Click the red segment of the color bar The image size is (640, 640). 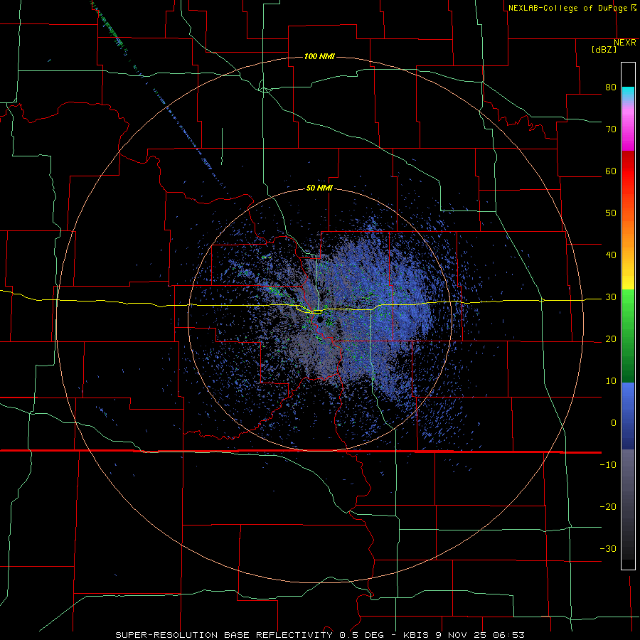(628, 171)
